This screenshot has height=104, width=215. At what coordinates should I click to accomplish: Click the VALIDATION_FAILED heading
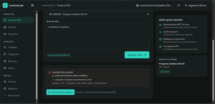tap(63, 72)
